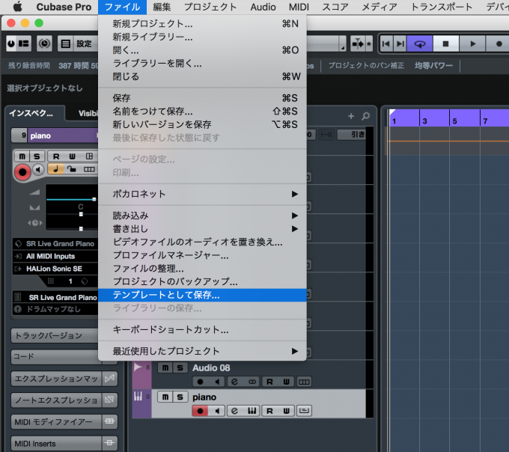509x452 pixels.
Task: Expand the MIDI Inserts section
Action: click(56, 443)
